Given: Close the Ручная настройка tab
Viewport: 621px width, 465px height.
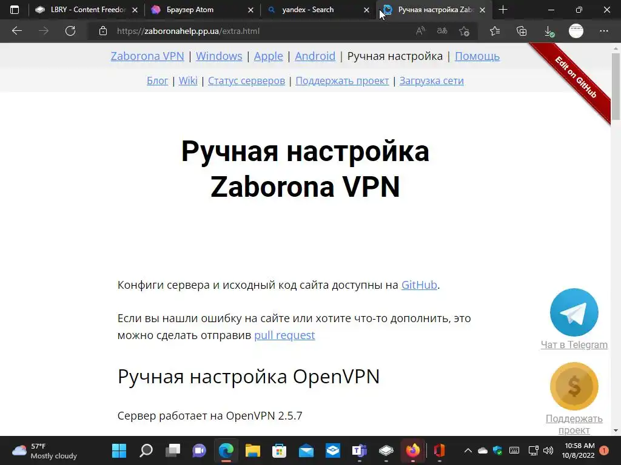Looking at the screenshot, I should tap(482, 10).
